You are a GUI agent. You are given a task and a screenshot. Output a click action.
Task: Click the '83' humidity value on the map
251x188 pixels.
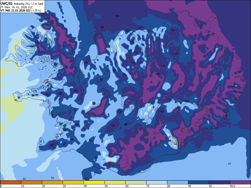(52, 178)
